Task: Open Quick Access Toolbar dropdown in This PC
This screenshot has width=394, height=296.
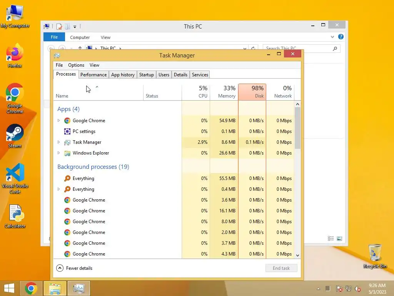Action: click(75, 27)
